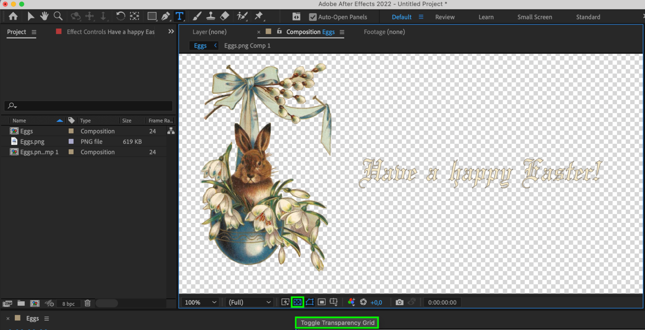
Task: Switch to the Small Screen workspace
Action: coord(535,17)
